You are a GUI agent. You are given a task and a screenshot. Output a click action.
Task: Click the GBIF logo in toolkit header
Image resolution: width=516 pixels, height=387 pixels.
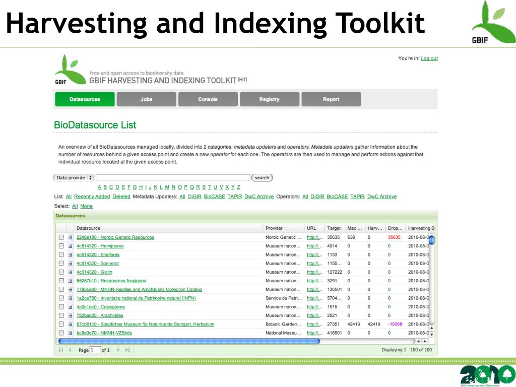click(x=70, y=70)
